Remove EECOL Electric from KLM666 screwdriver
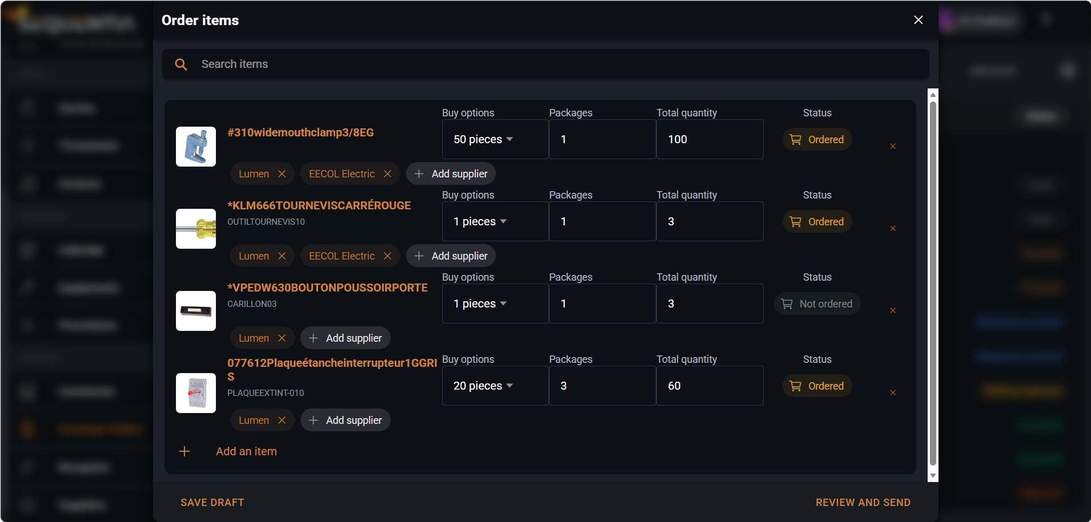This screenshot has width=1091, height=522. pos(387,256)
